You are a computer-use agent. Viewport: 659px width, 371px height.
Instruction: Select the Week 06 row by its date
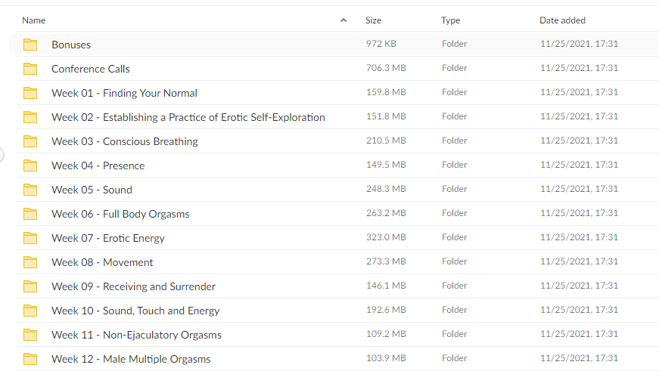[579, 213]
